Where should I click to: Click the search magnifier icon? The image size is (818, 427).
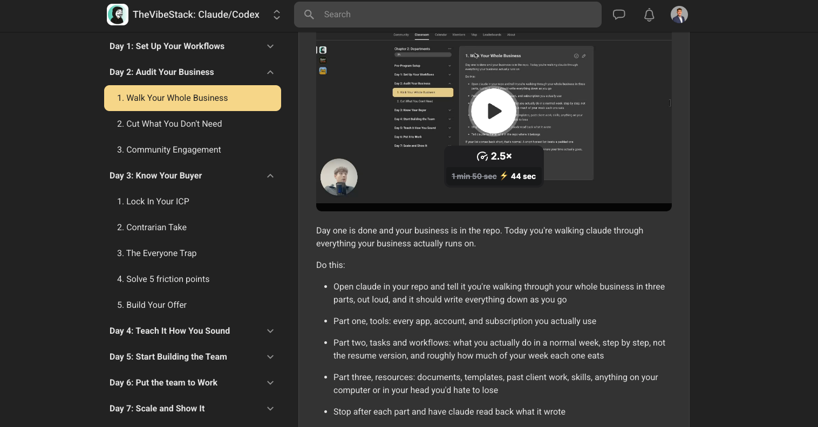tap(309, 15)
